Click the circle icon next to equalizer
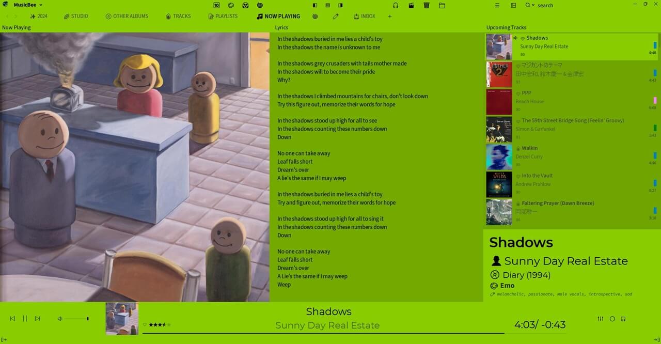The width and height of the screenshot is (661, 344). coord(612,319)
